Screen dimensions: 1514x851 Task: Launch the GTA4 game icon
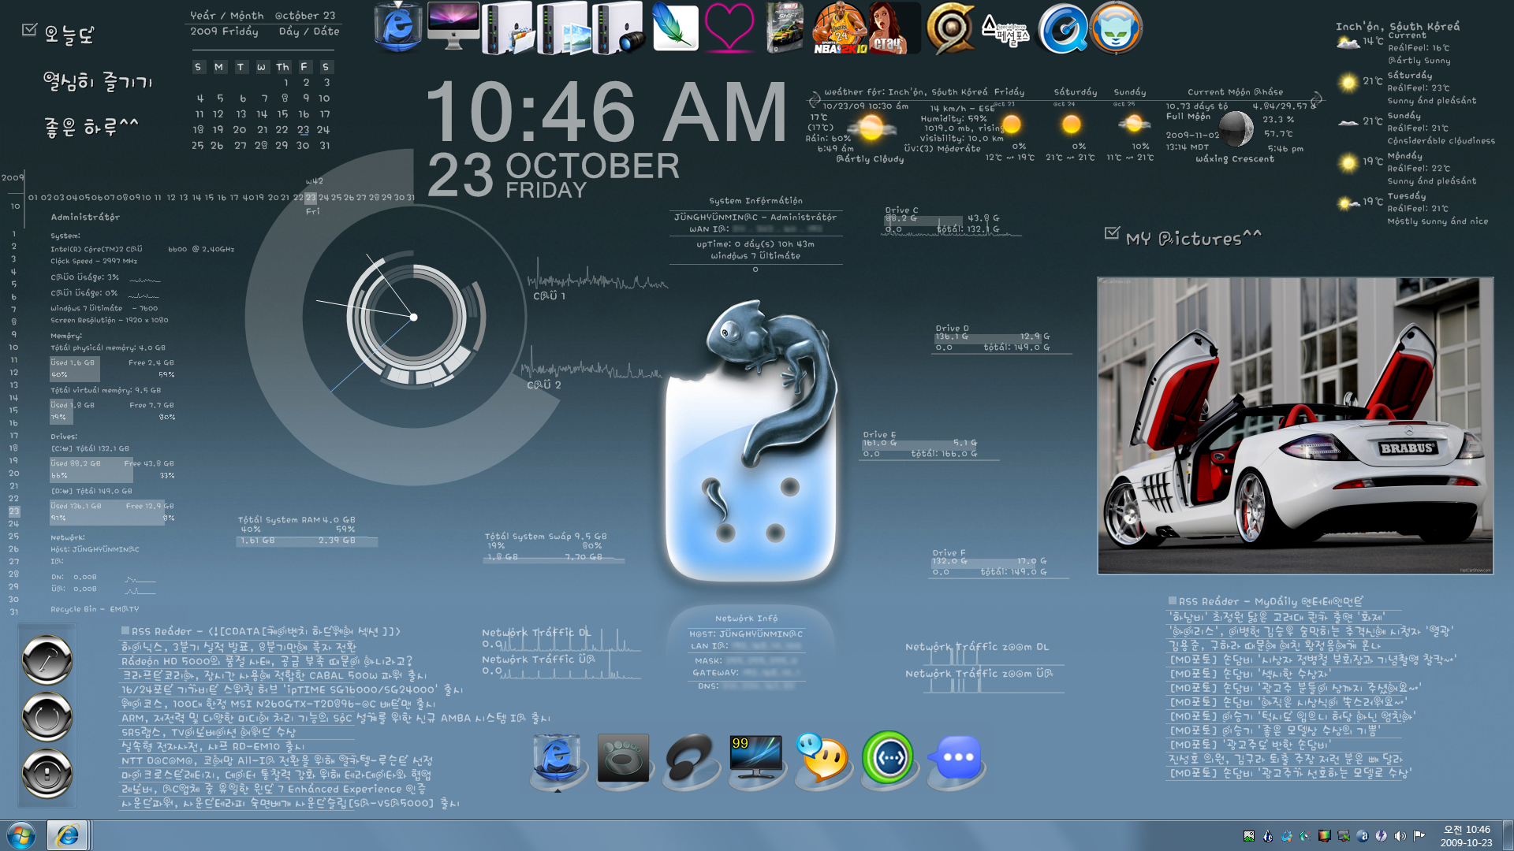pos(894,28)
